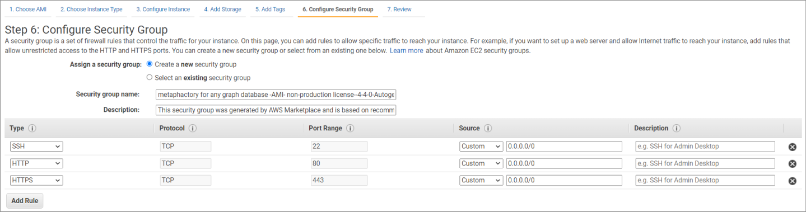
Task: Edit the Security group name field
Action: point(276,95)
